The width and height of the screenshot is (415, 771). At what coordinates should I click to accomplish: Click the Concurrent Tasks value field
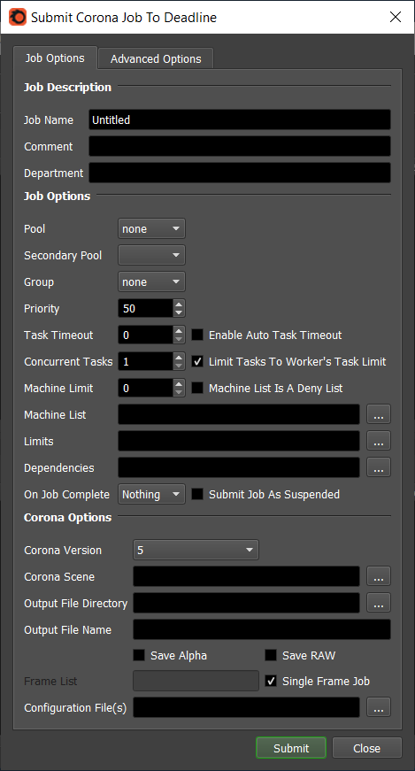coord(145,361)
